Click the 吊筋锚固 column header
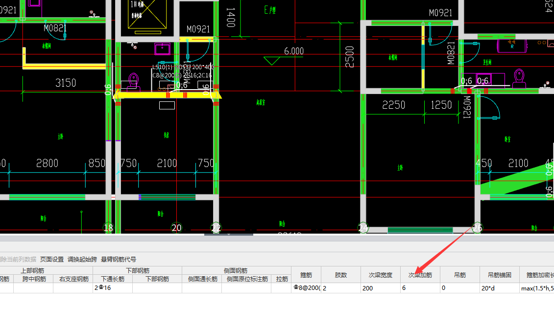The height and width of the screenshot is (311, 554). (x=499, y=275)
